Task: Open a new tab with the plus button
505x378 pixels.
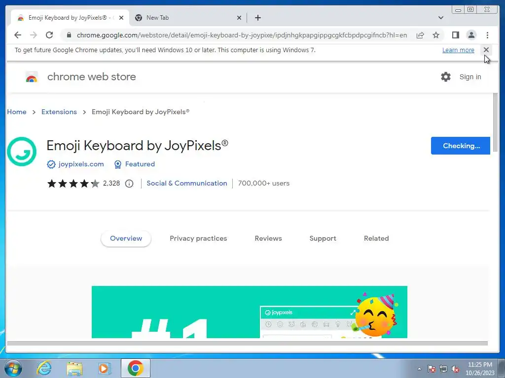Action: point(257,18)
